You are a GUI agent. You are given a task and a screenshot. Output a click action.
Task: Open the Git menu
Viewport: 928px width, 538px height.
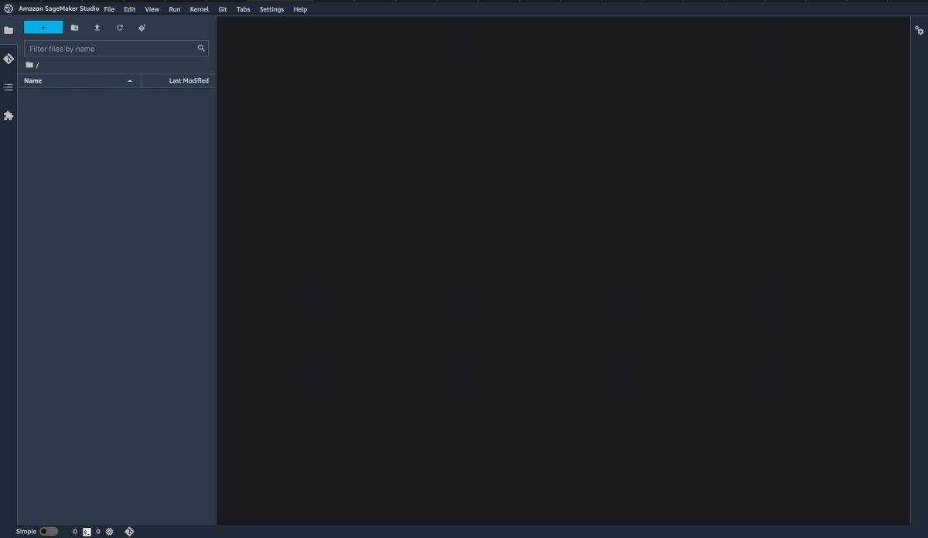[223, 9]
